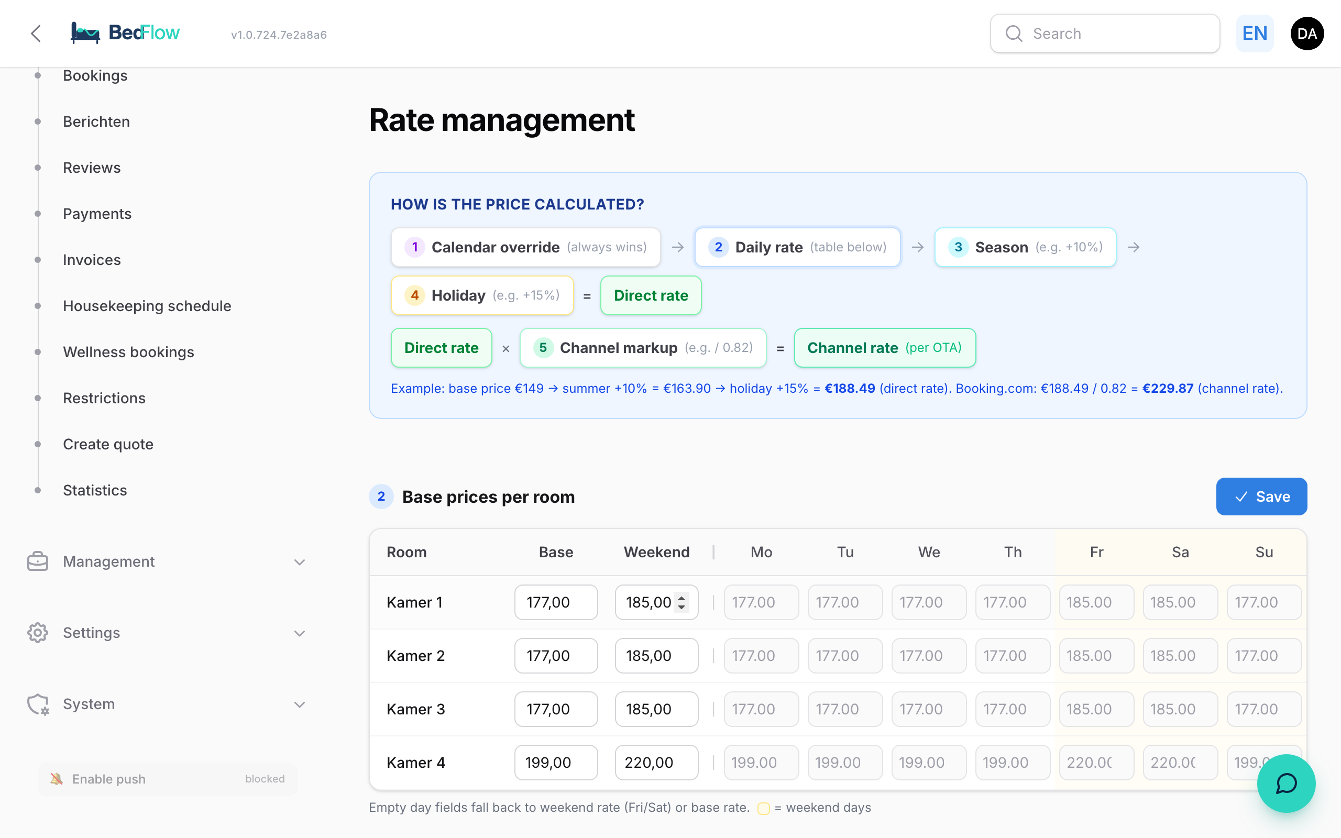Screen dimensions: 1341x838
Task: Open Statistics in sidebar
Action: (95, 490)
